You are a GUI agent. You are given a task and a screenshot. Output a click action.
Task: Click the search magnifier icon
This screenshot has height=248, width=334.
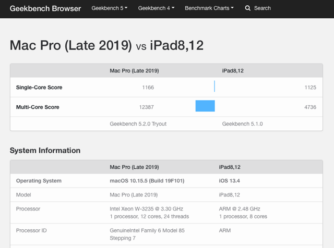pos(247,8)
